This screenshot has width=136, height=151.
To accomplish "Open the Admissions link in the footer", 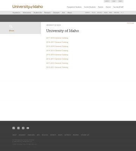I will point(31,135).
